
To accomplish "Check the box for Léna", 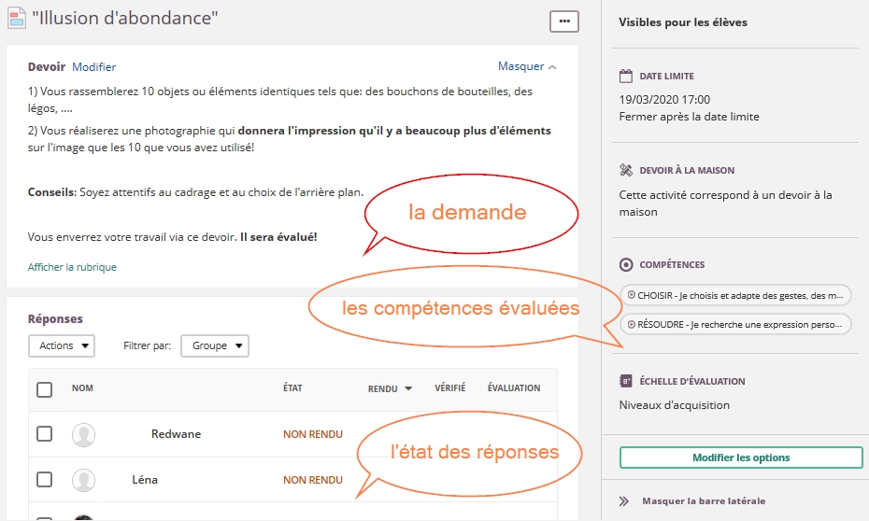I will (44, 480).
